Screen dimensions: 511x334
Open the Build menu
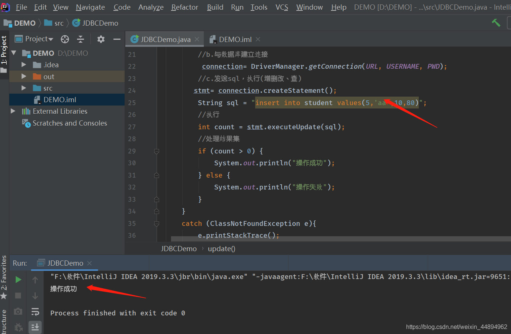coord(215,7)
